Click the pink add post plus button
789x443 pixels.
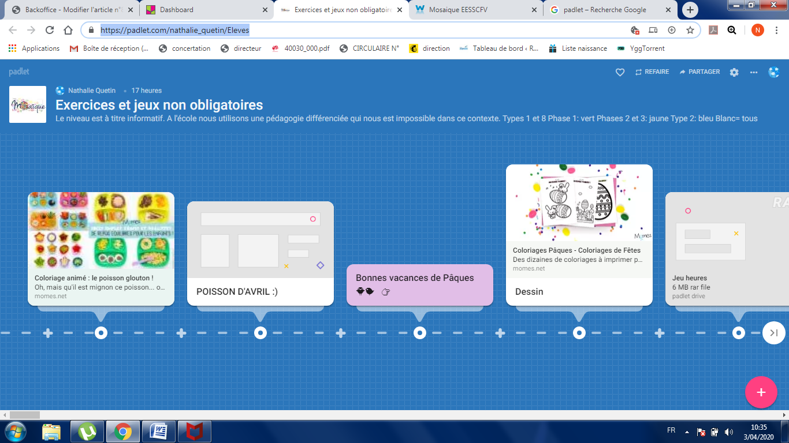coord(761,392)
